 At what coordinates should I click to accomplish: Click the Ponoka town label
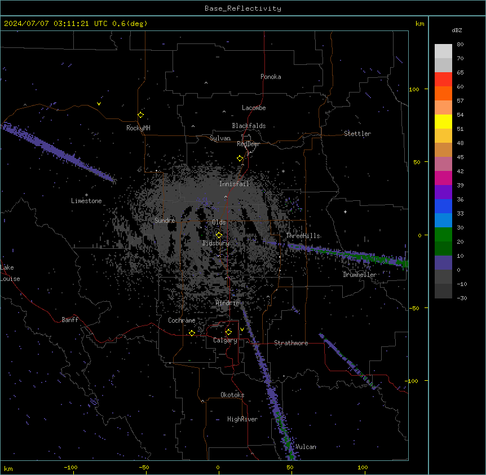[271, 77]
